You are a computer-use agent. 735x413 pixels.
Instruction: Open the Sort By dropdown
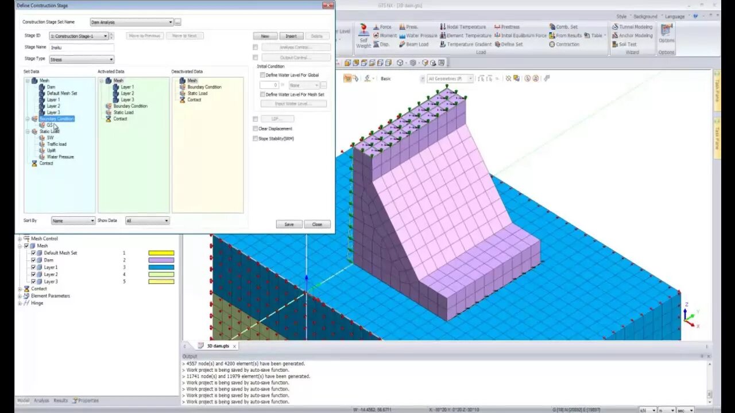coord(92,221)
